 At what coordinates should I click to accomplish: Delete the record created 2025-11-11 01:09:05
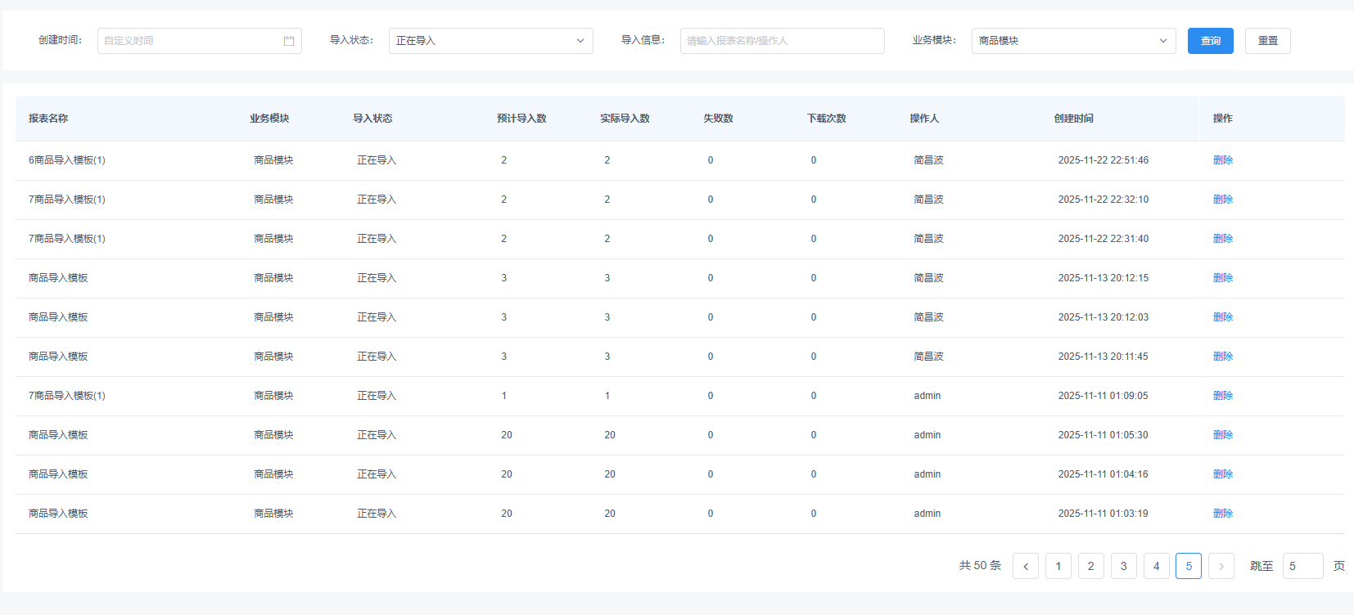pyautogui.click(x=1222, y=396)
